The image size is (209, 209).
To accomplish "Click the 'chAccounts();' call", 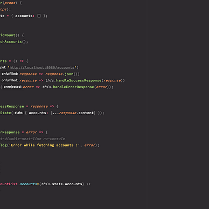I will point(14,41).
